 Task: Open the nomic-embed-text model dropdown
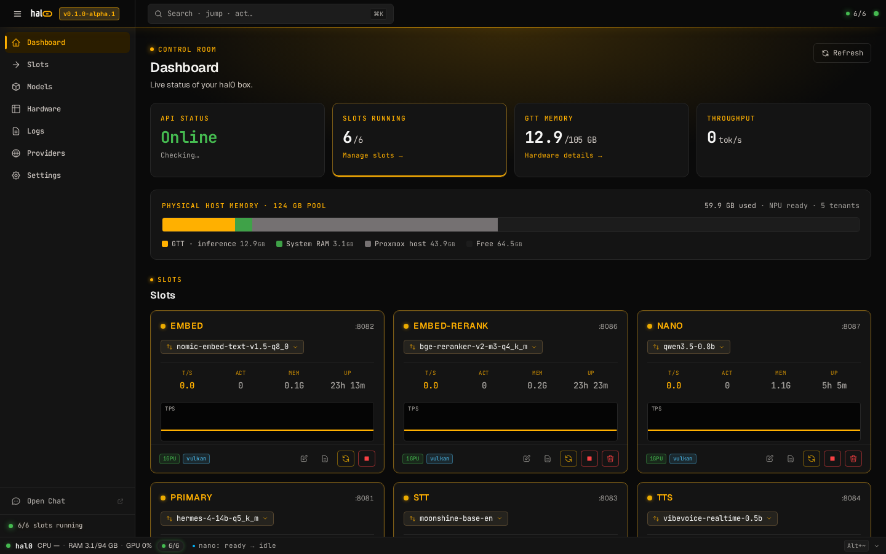click(232, 347)
